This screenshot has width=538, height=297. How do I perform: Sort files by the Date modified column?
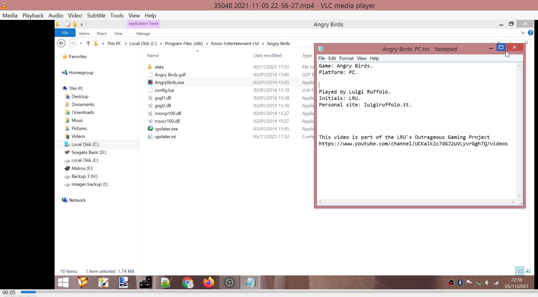267,55
